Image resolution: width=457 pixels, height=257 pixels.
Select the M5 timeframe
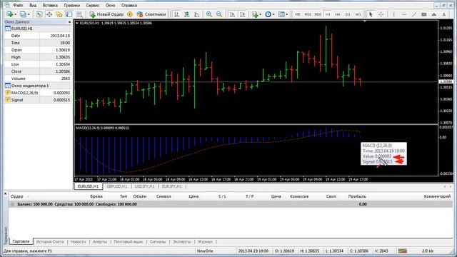pyautogui.click(x=298, y=14)
